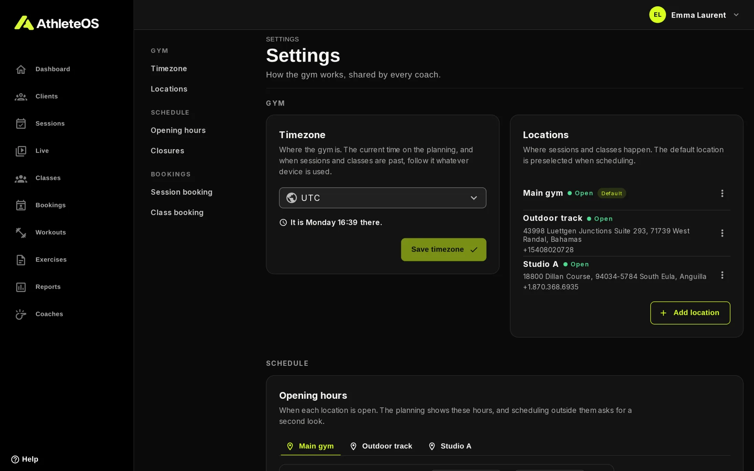Open Live video icon
This screenshot has width=754, height=471.
point(21,151)
